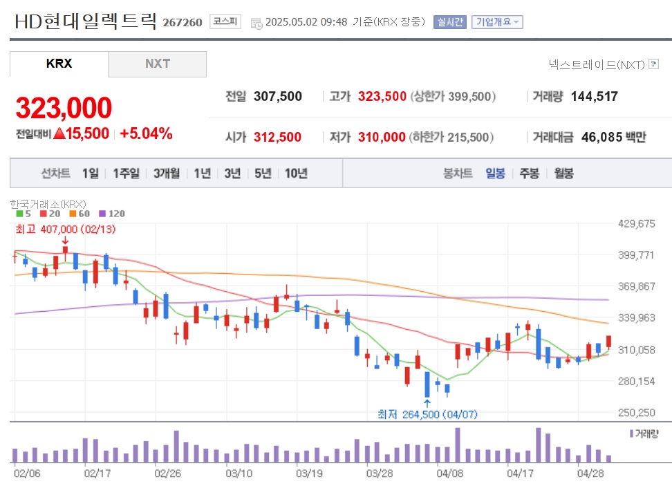Click the 봉차트 label
672x493 pixels.
(x=458, y=173)
